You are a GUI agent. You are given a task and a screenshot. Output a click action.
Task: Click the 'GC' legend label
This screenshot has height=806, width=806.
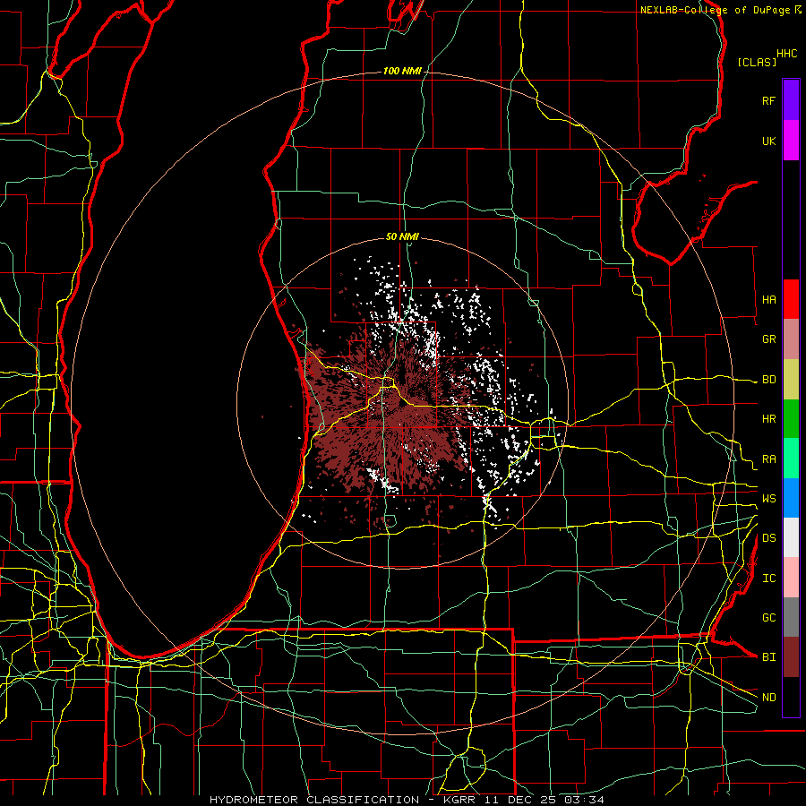click(769, 617)
